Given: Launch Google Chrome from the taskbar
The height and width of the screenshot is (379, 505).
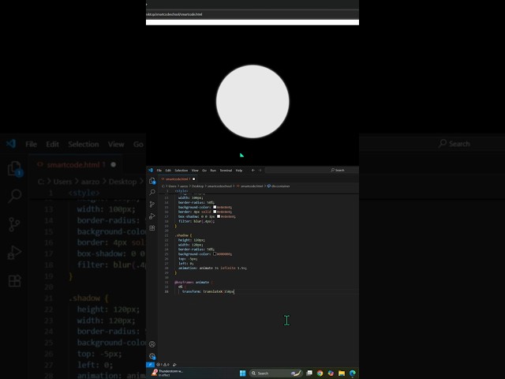Looking at the screenshot, I should 320,373.
